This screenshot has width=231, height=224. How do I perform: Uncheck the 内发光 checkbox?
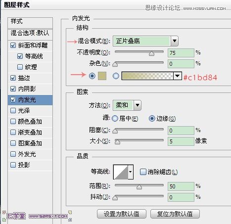point(13,99)
